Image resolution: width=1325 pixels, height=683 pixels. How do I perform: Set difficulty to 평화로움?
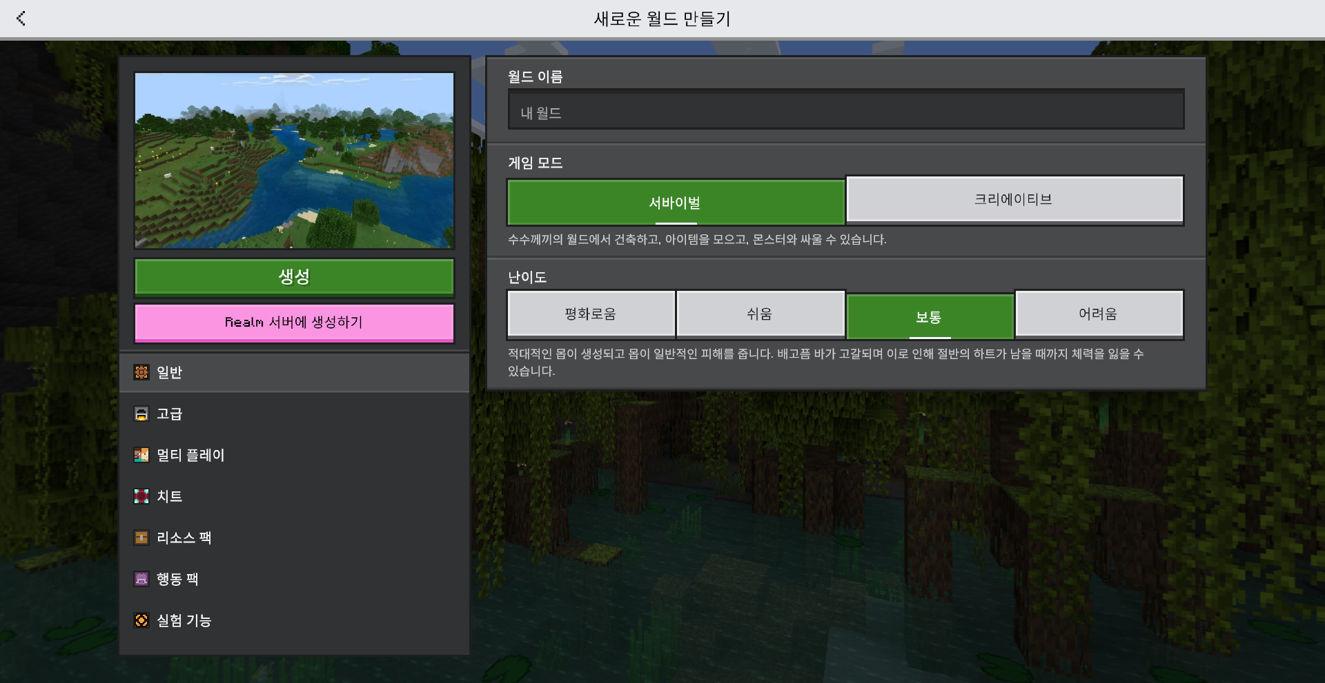[591, 314]
